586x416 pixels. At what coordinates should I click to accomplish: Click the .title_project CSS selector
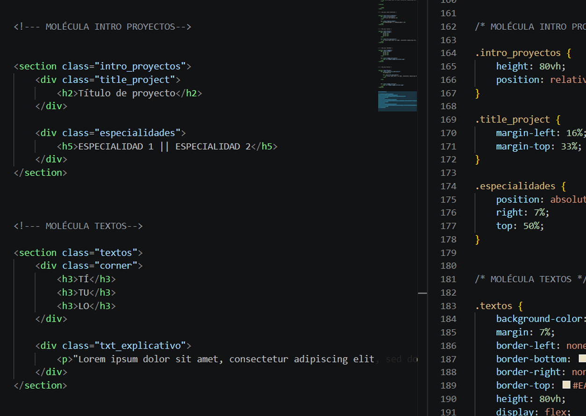[x=512, y=120]
